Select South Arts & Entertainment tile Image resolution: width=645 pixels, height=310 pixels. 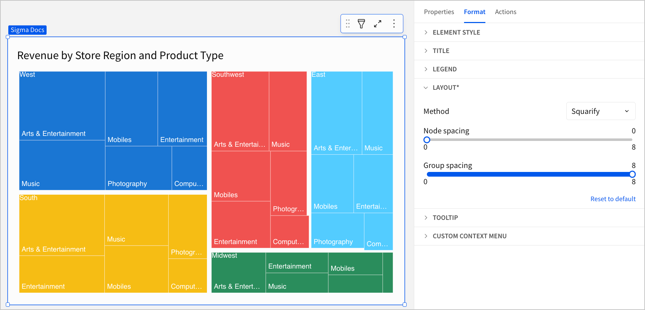(62, 225)
